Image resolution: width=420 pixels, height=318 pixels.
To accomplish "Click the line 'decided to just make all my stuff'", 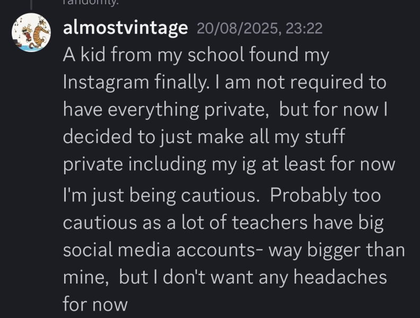I will click(x=204, y=137).
